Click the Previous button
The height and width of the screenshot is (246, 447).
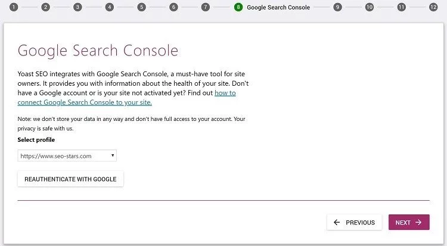(x=354, y=222)
